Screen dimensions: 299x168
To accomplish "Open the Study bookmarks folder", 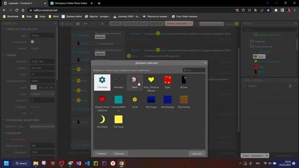I will [40, 17].
